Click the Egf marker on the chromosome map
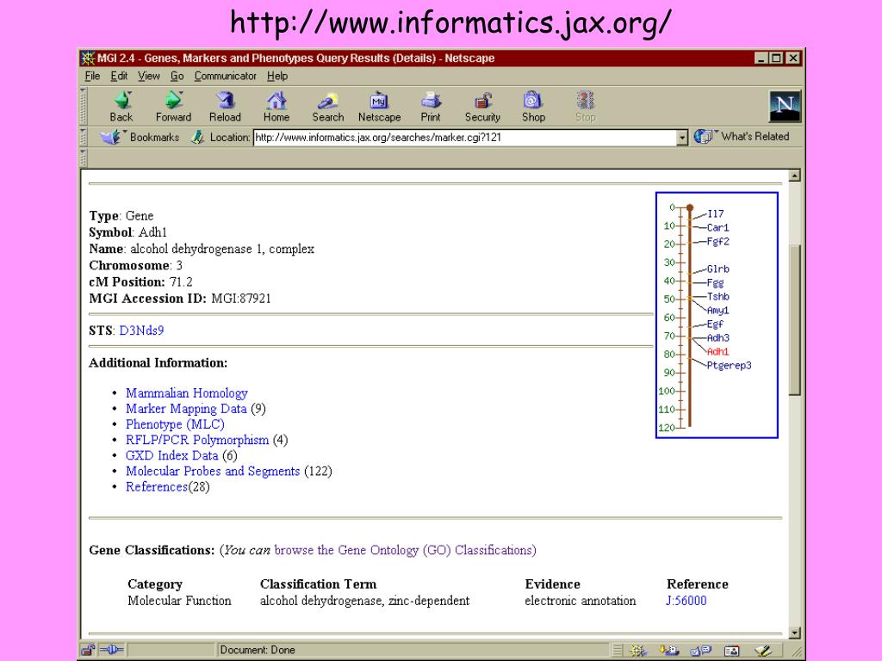Viewport: 882px width, 661px height. [x=716, y=324]
